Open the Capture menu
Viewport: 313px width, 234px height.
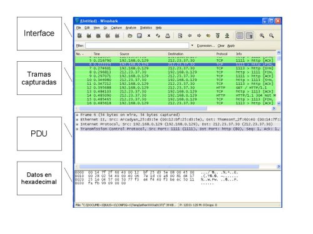116,27
